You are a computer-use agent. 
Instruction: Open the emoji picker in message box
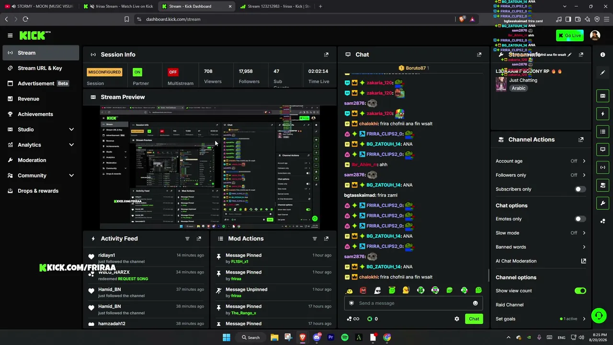[x=475, y=303]
